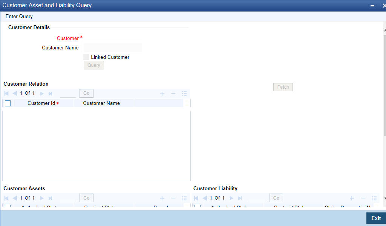Click Go button in Customer Liability

pyautogui.click(x=276, y=198)
